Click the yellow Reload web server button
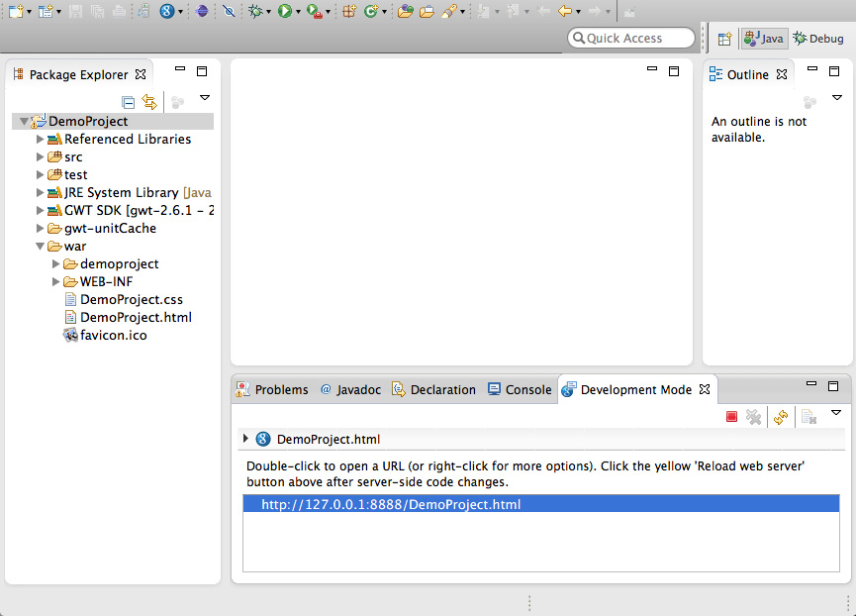Screen dimensions: 856x616 pyautogui.click(x=781, y=417)
